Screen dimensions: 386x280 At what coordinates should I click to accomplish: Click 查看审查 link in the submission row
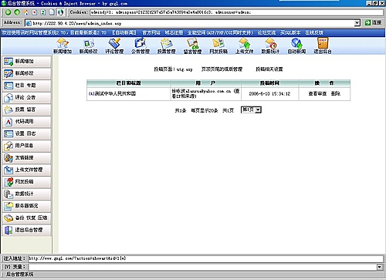coord(317,93)
